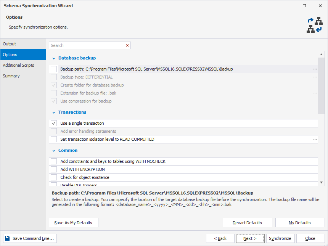Open the Extension for backup file ellipsis
The image size is (328, 246).
(315, 93)
